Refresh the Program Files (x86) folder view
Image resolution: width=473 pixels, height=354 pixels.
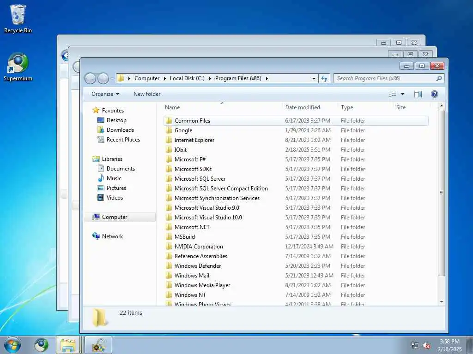click(x=324, y=78)
